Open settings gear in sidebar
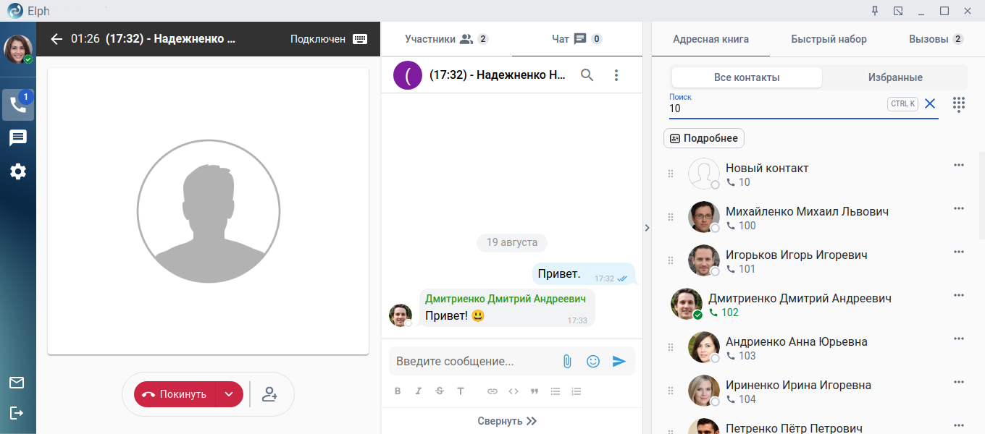Image resolution: width=985 pixels, height=434 pixels. coord(18,171)
